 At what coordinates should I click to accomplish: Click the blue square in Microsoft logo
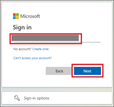[x=14, y=18]
